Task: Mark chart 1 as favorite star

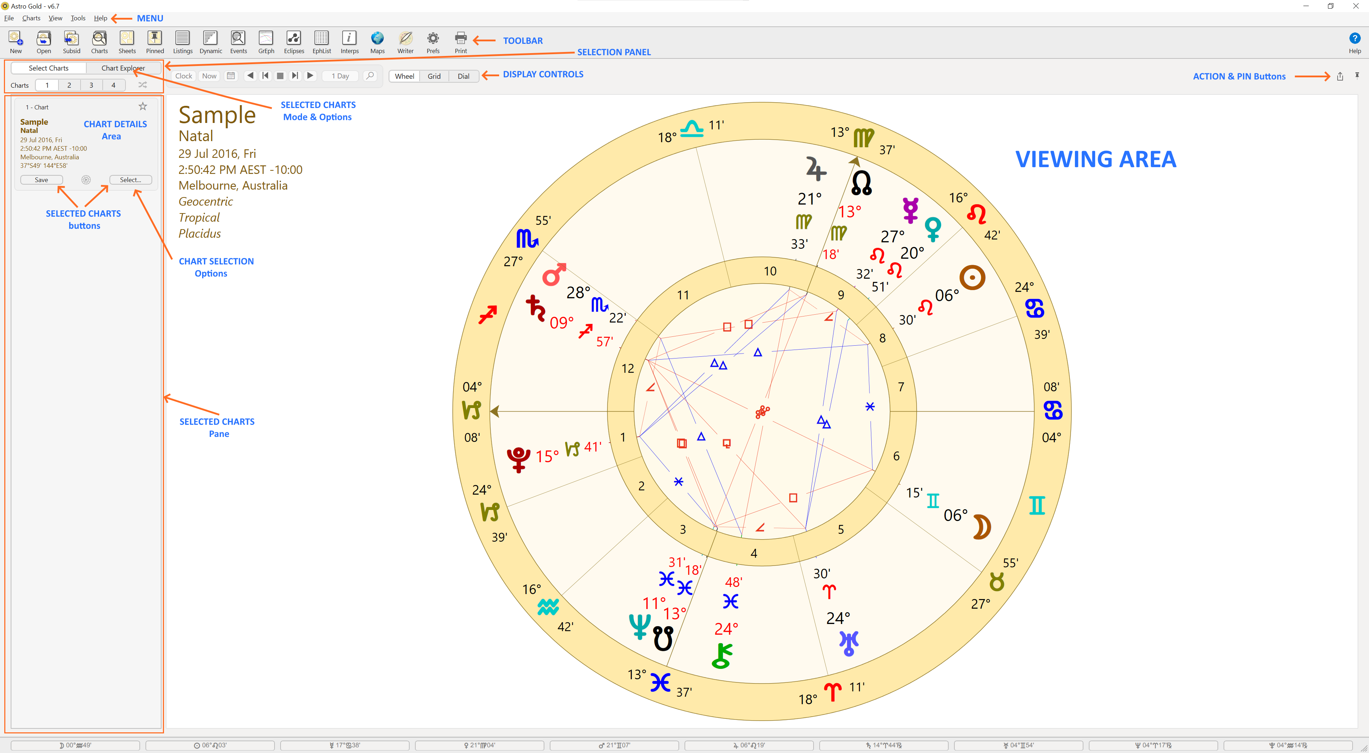Action: point(143,106)
